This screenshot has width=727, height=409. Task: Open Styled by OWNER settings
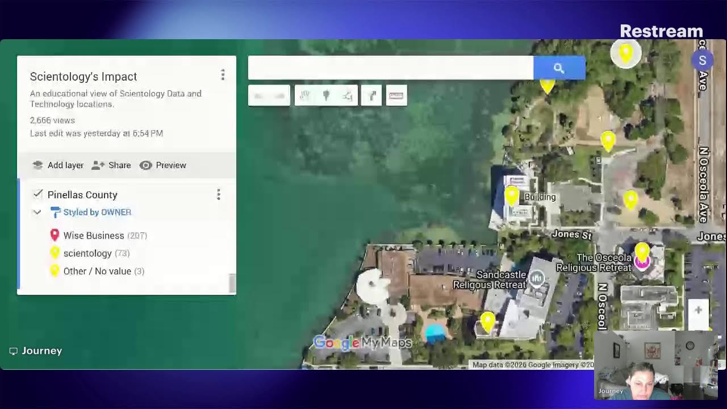tap(97, 212)
